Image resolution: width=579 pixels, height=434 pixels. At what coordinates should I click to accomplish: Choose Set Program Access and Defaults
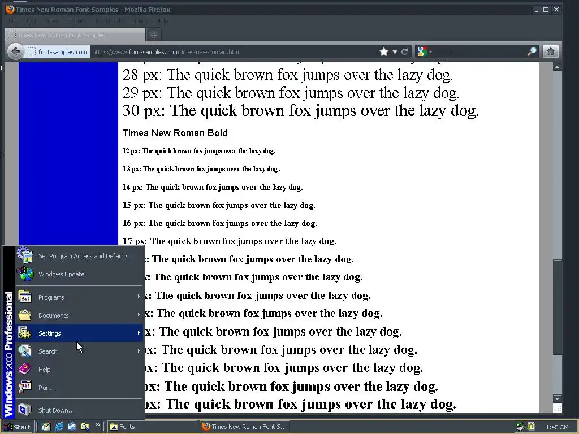coord(79,256)
